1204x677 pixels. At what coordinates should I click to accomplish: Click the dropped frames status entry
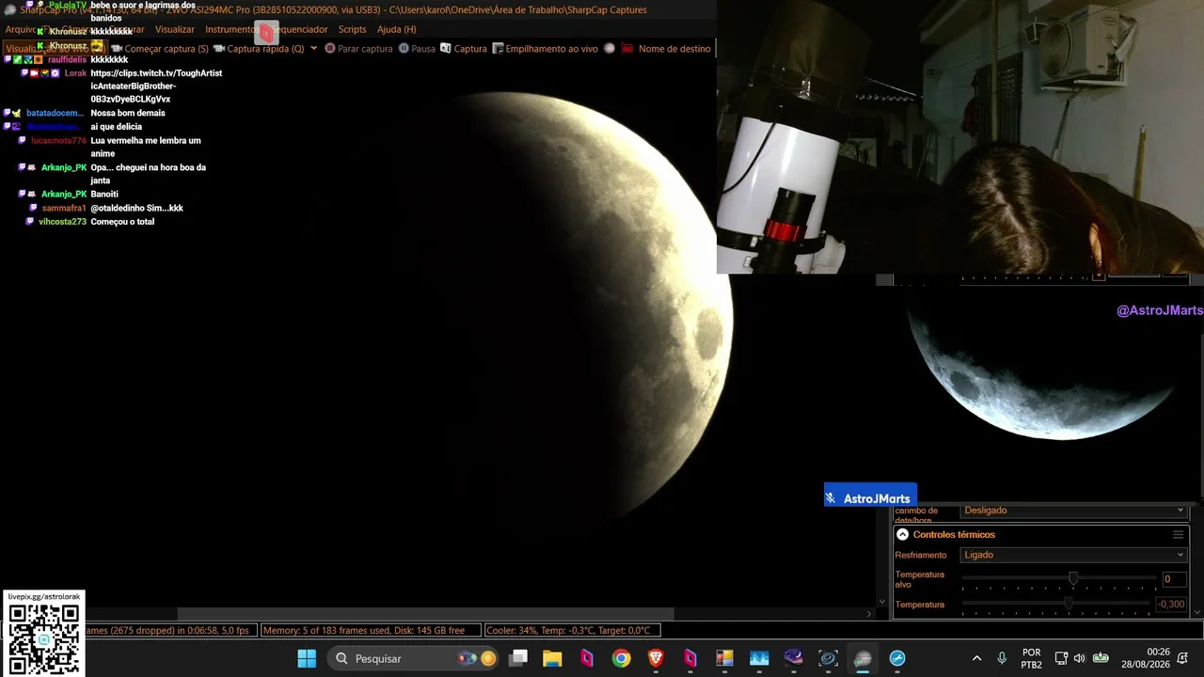(170, 631)
